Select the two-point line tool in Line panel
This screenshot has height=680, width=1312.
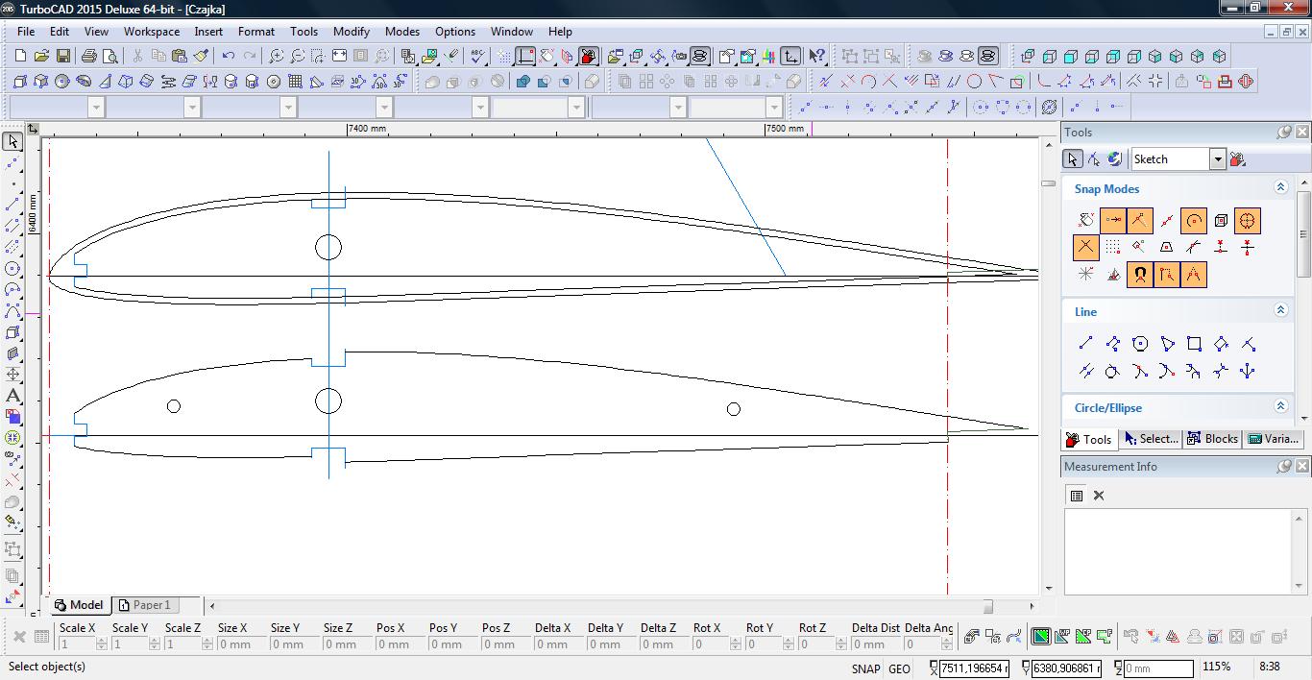click(x=1085, y=344)
